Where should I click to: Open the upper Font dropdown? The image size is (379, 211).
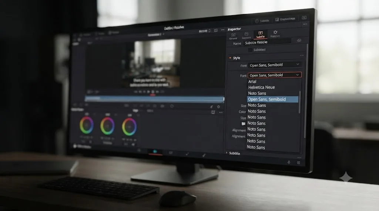tap(274, 65)
